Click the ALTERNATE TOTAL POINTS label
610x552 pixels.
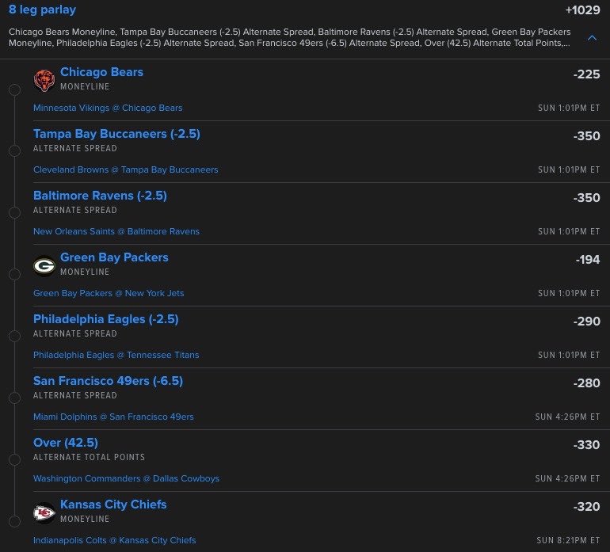coord(89,457)
